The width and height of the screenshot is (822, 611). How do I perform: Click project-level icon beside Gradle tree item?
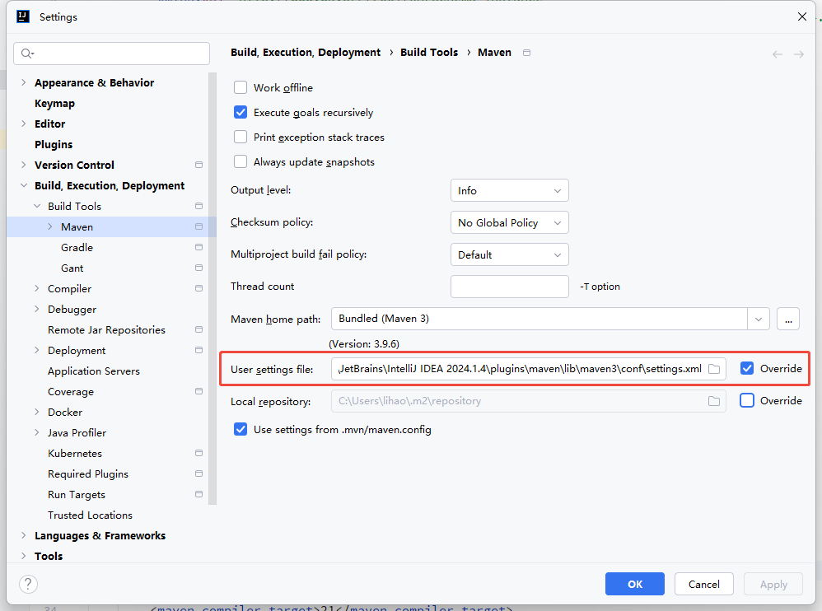click(198, 248)
